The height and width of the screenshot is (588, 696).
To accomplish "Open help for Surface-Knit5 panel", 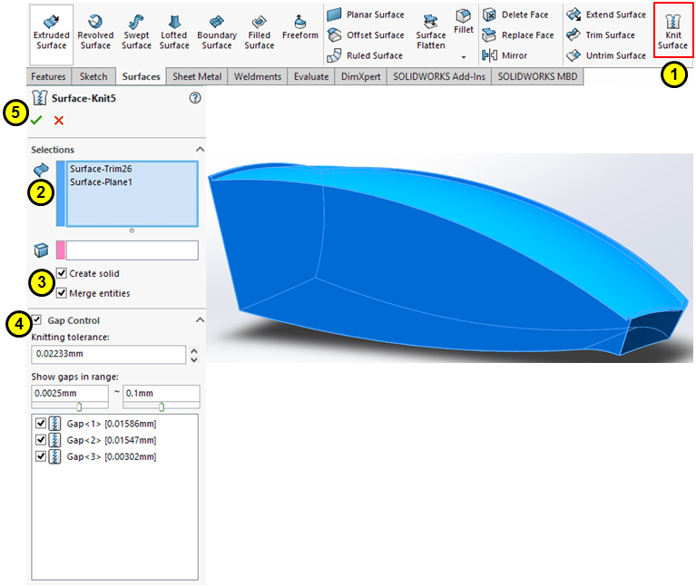I will [x=195, y=98].
